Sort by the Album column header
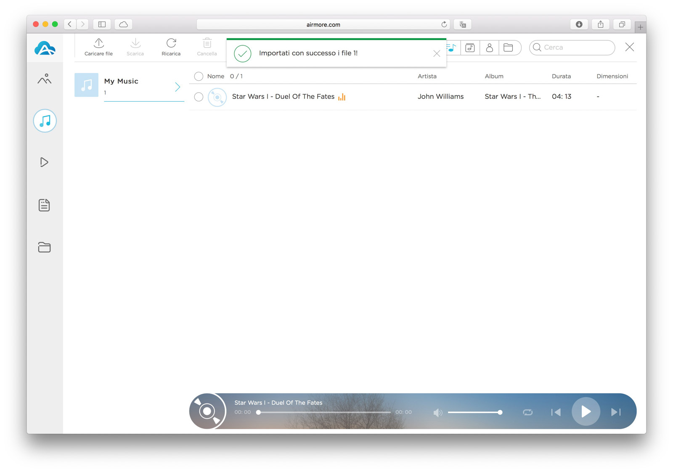The image size is (673, 472). click(494, 76)
